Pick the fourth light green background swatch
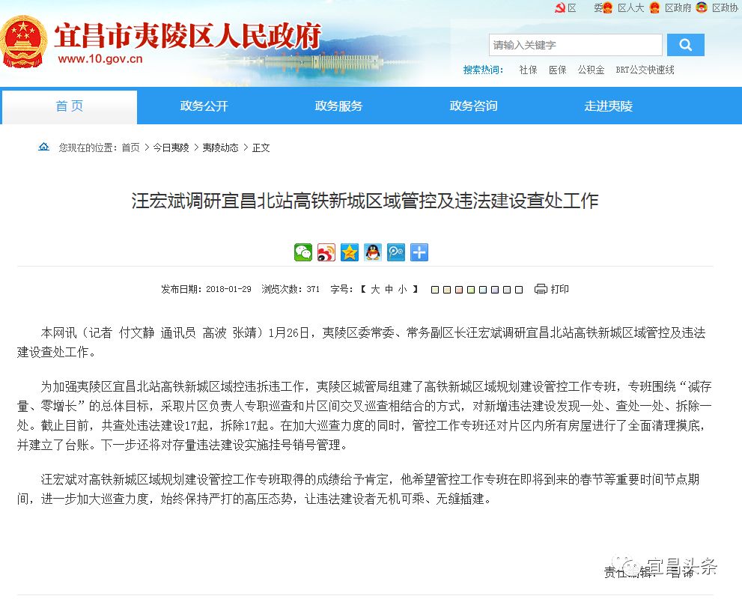This screenshot has width=742, height=599. click(471, 290)
